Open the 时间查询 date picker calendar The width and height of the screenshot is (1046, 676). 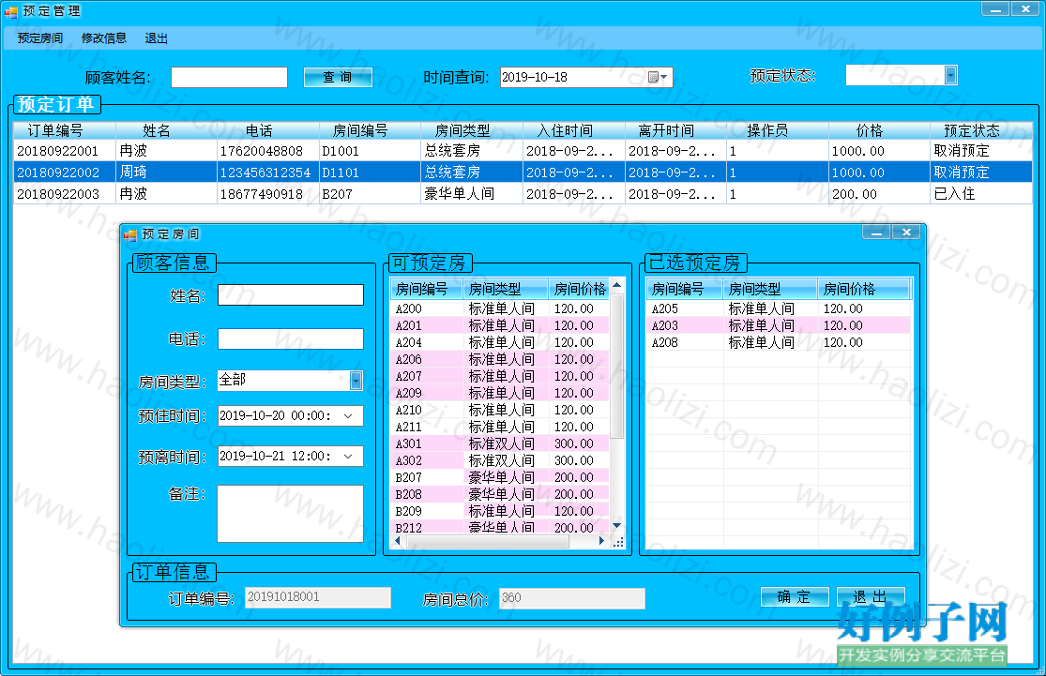658,77
